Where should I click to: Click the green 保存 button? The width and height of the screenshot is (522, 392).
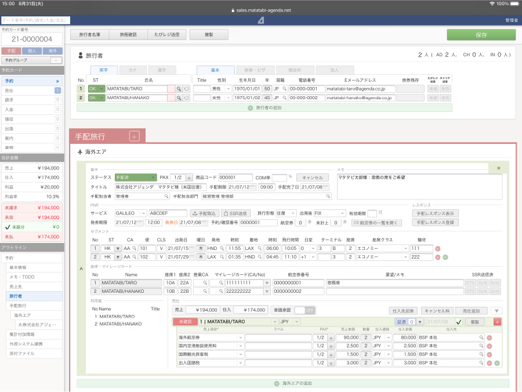(481, 35)
